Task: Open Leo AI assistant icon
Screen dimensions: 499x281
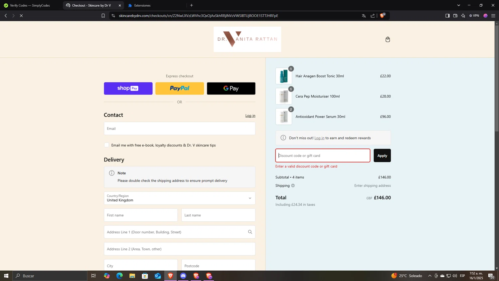Action: click(463, 16)
